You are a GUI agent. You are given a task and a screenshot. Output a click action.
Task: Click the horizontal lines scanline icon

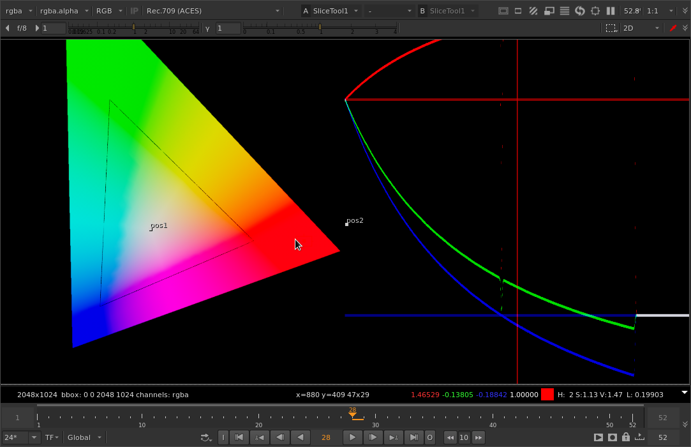click(x=565, y=11)
